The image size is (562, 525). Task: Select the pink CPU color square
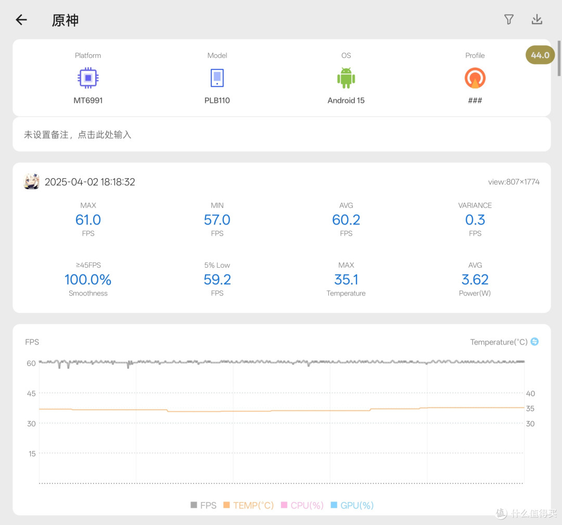click(284, 505)
